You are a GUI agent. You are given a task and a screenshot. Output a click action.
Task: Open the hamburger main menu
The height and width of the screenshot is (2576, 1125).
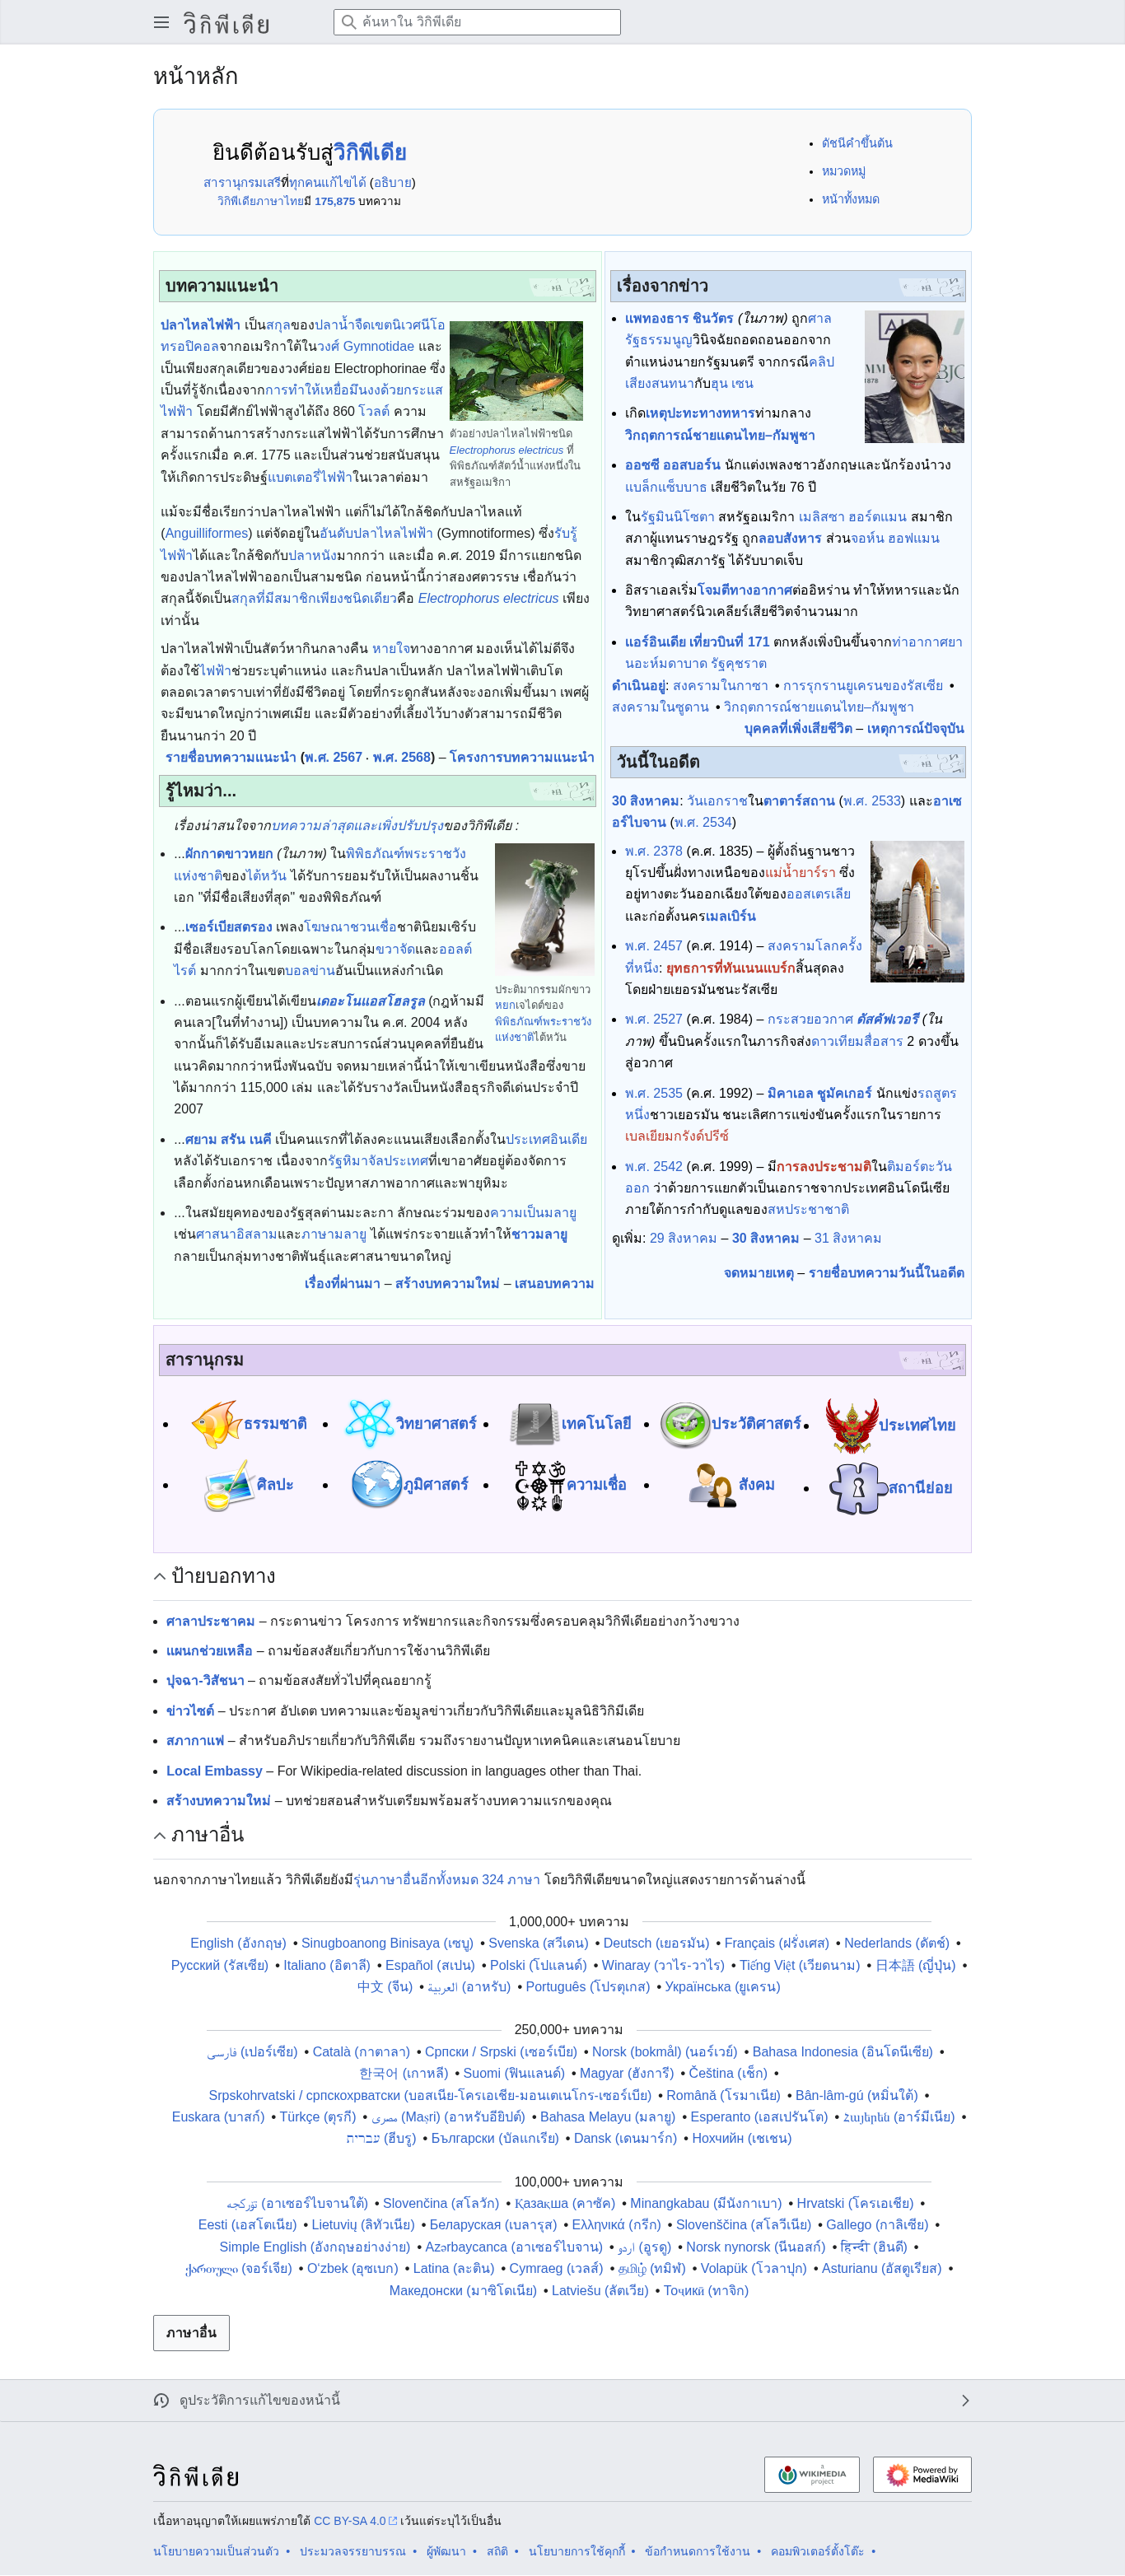pyautogui.click(x=161, y=22)
